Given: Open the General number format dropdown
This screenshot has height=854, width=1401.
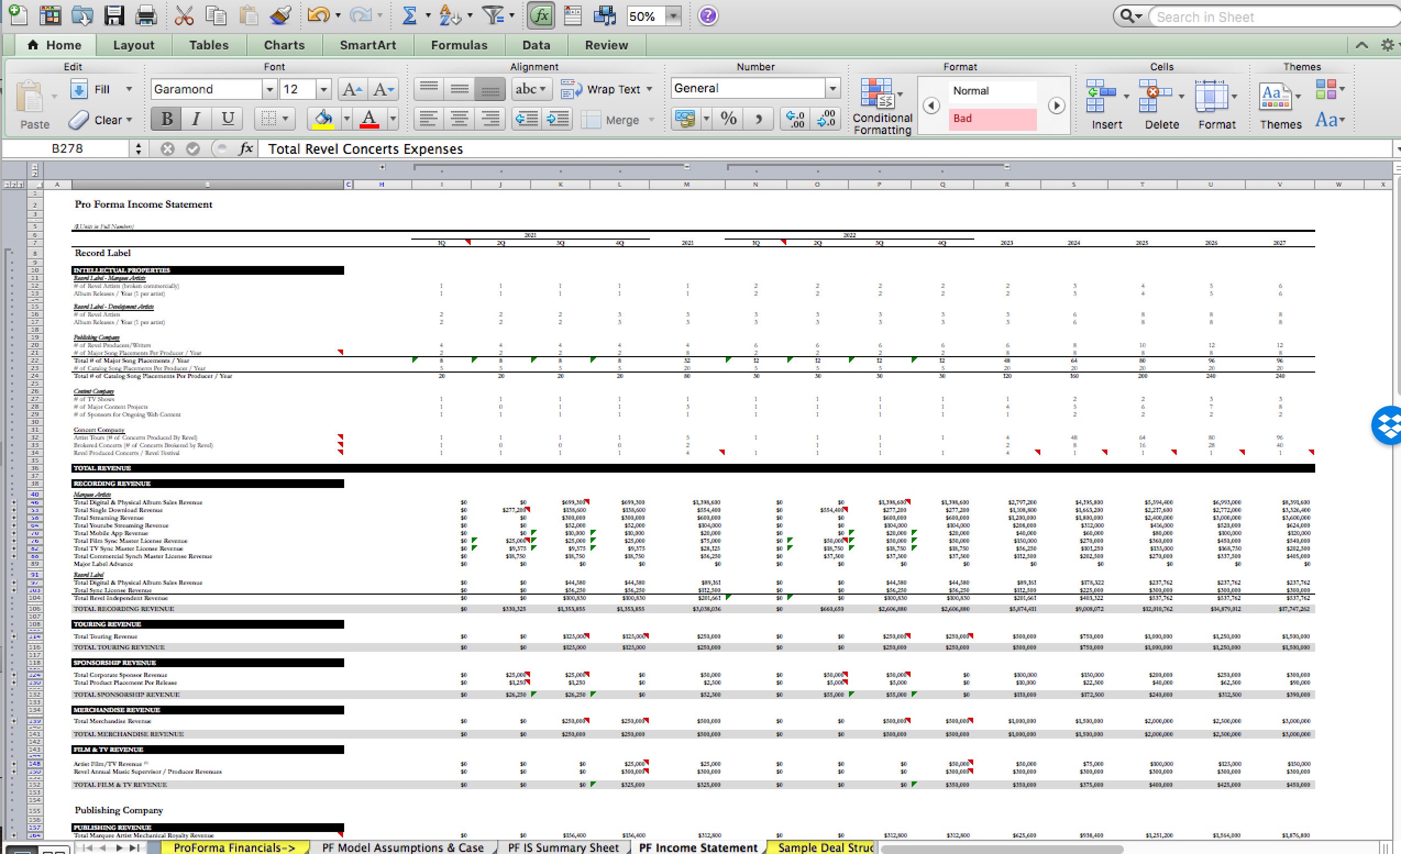Looking at the screenshot, I should (832, 88).
